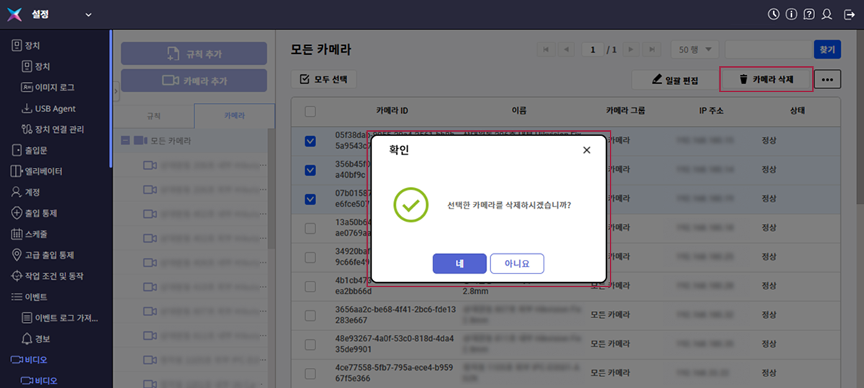The height and width of the screenshot is (388, 864).
Task: Cancel with the 아니요 button
Action: point(516,263)
